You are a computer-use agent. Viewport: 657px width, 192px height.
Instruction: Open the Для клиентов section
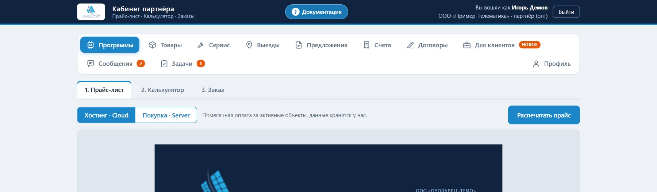[502, 45]
